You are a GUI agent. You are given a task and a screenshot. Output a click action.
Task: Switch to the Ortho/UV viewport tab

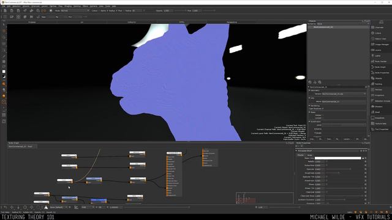pos(132,22)
